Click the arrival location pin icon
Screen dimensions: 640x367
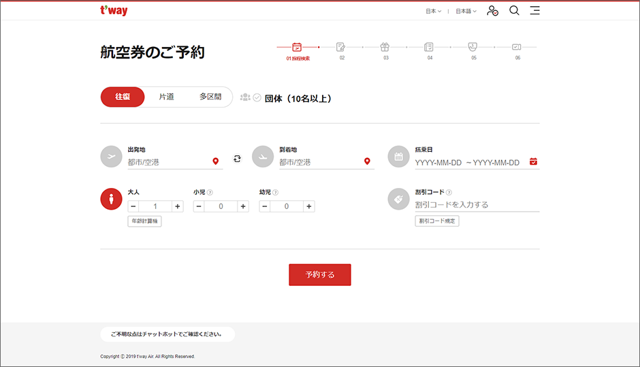tap(367, 161)
